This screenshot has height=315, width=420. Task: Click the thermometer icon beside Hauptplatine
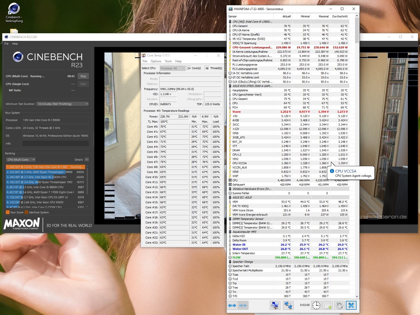pyautogui.click(x=230, y=90)
